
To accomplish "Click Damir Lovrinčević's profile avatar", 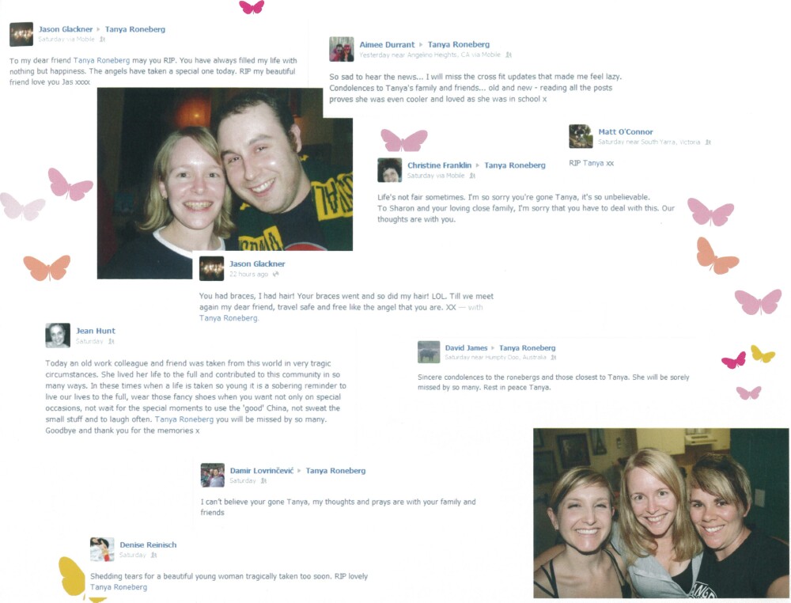I will click(212, 476).
